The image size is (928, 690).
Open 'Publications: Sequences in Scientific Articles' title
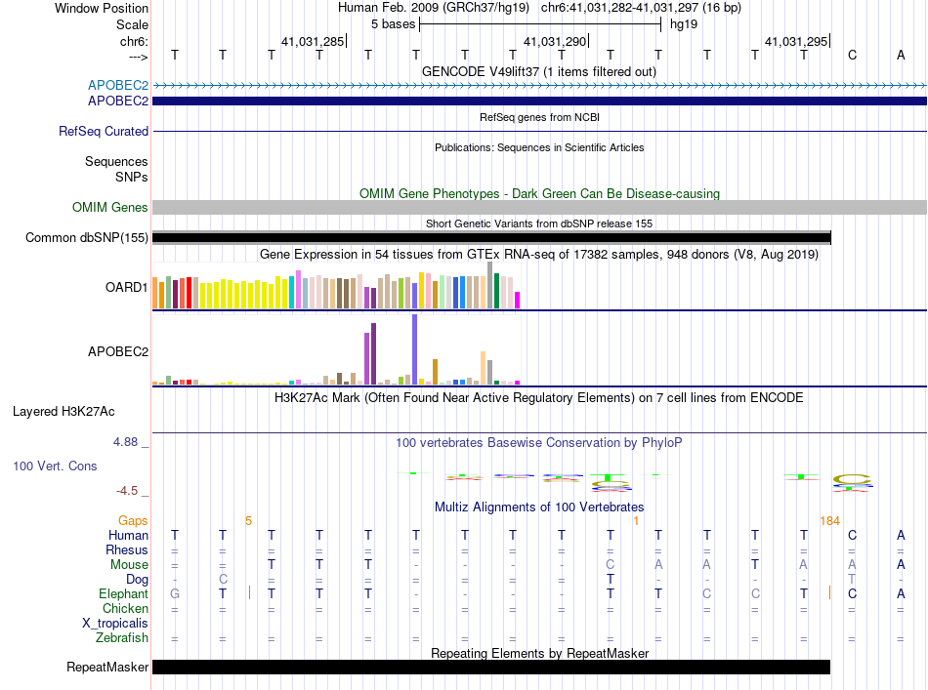[539, 147]
